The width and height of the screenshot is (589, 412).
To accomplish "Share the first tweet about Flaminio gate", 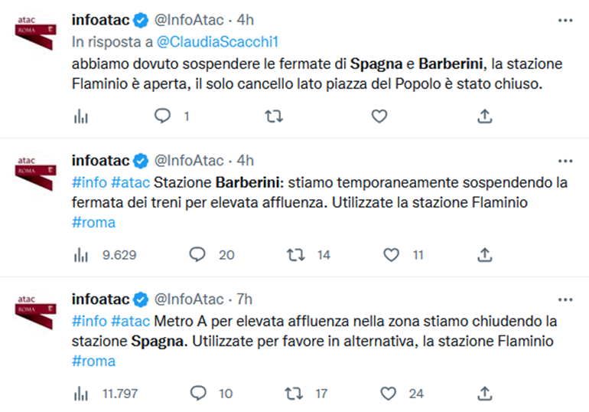I will pyautogui.click(x=484, y=116).
